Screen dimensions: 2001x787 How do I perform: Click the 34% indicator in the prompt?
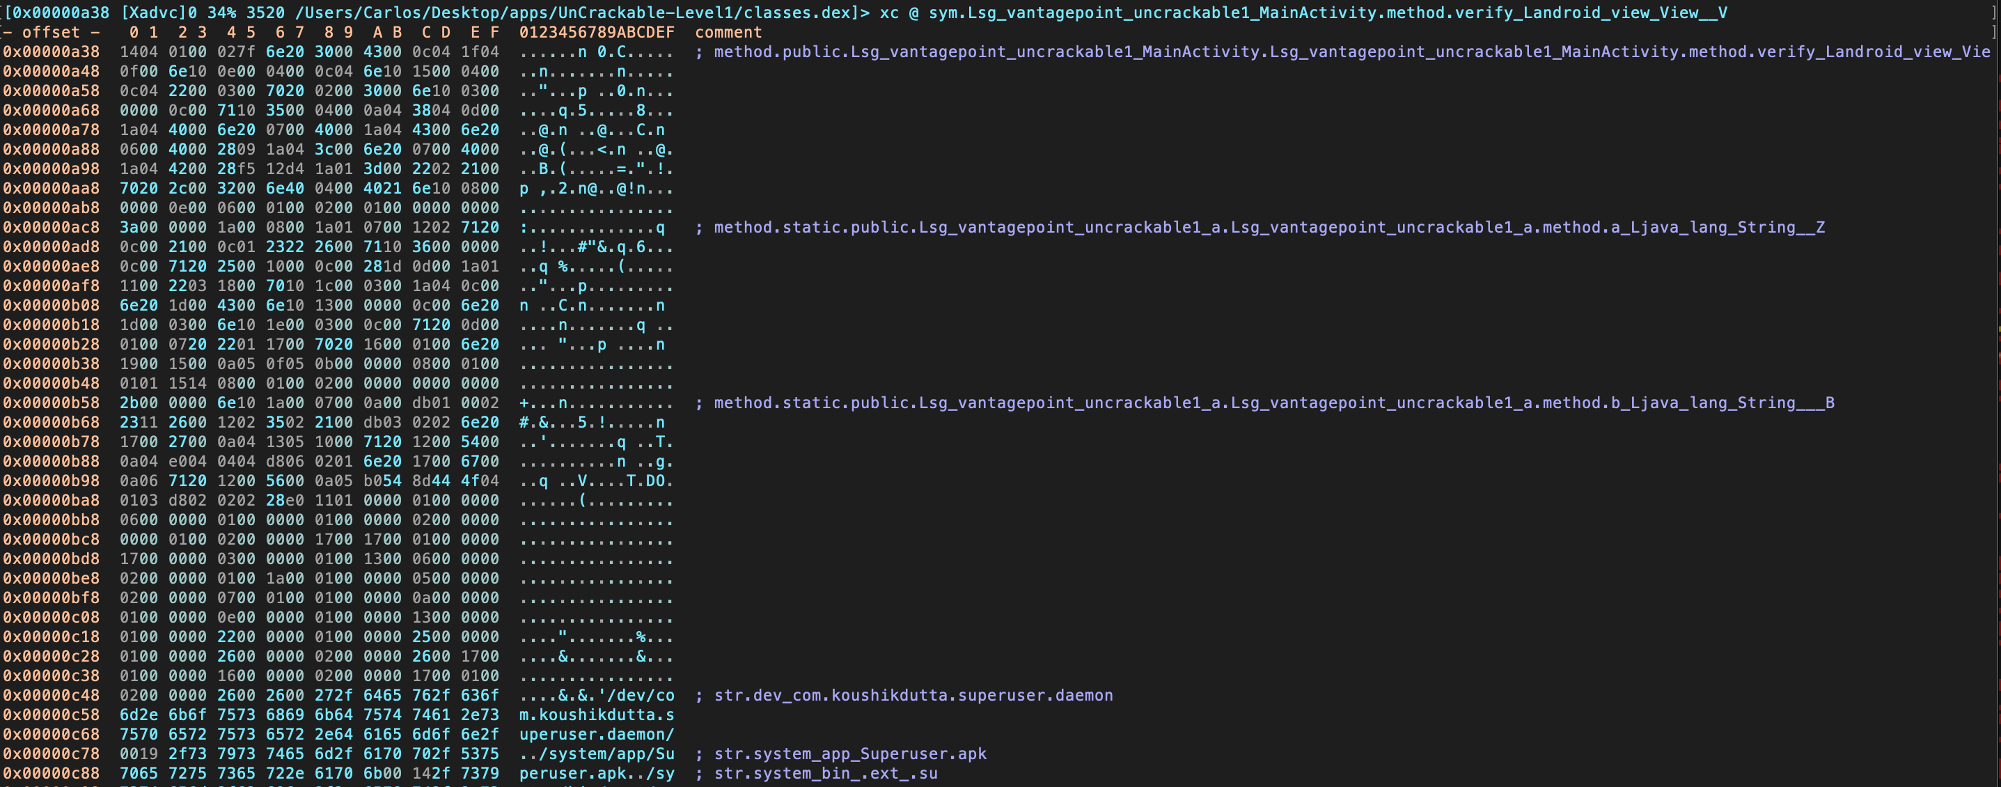(x=221, y=13)
